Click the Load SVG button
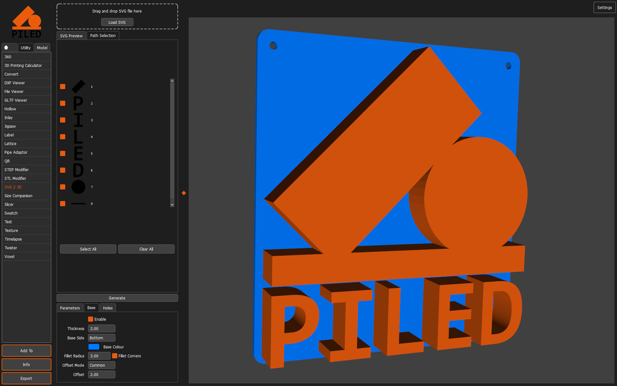This screenshot has width=617, height=386. point(117,22)
